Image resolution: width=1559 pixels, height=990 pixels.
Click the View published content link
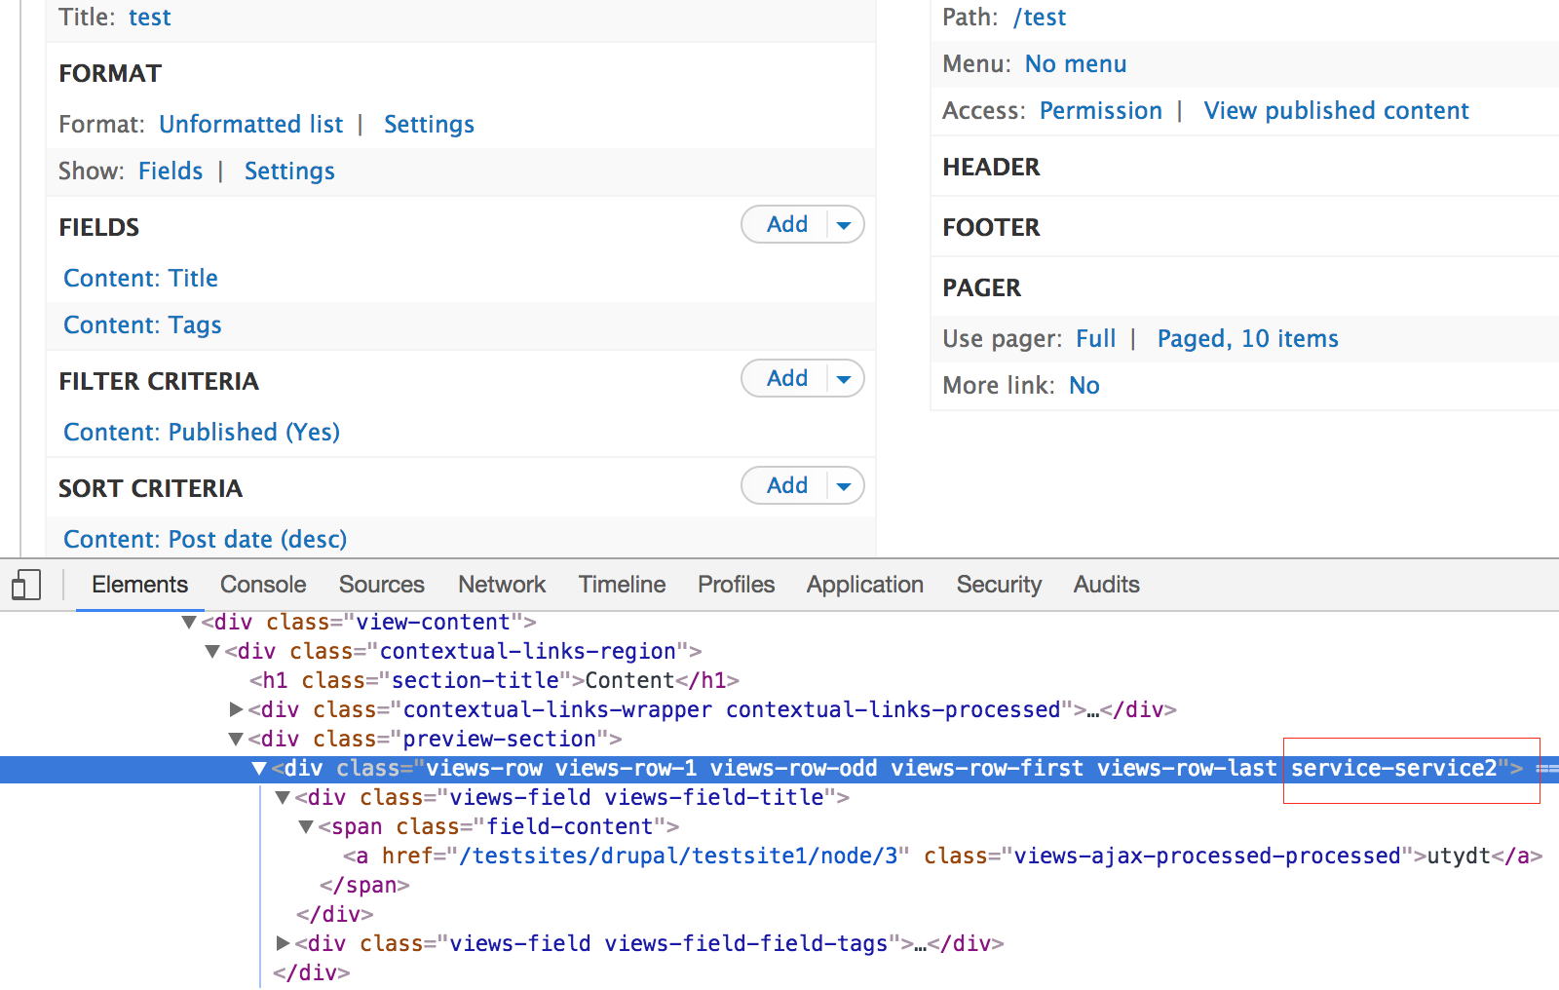coord(1336,110)
